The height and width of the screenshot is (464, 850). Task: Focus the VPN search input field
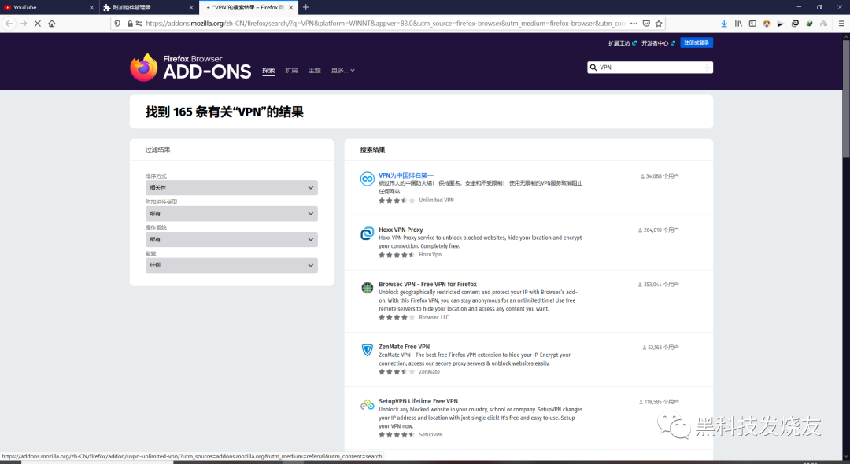pos(649,68)
